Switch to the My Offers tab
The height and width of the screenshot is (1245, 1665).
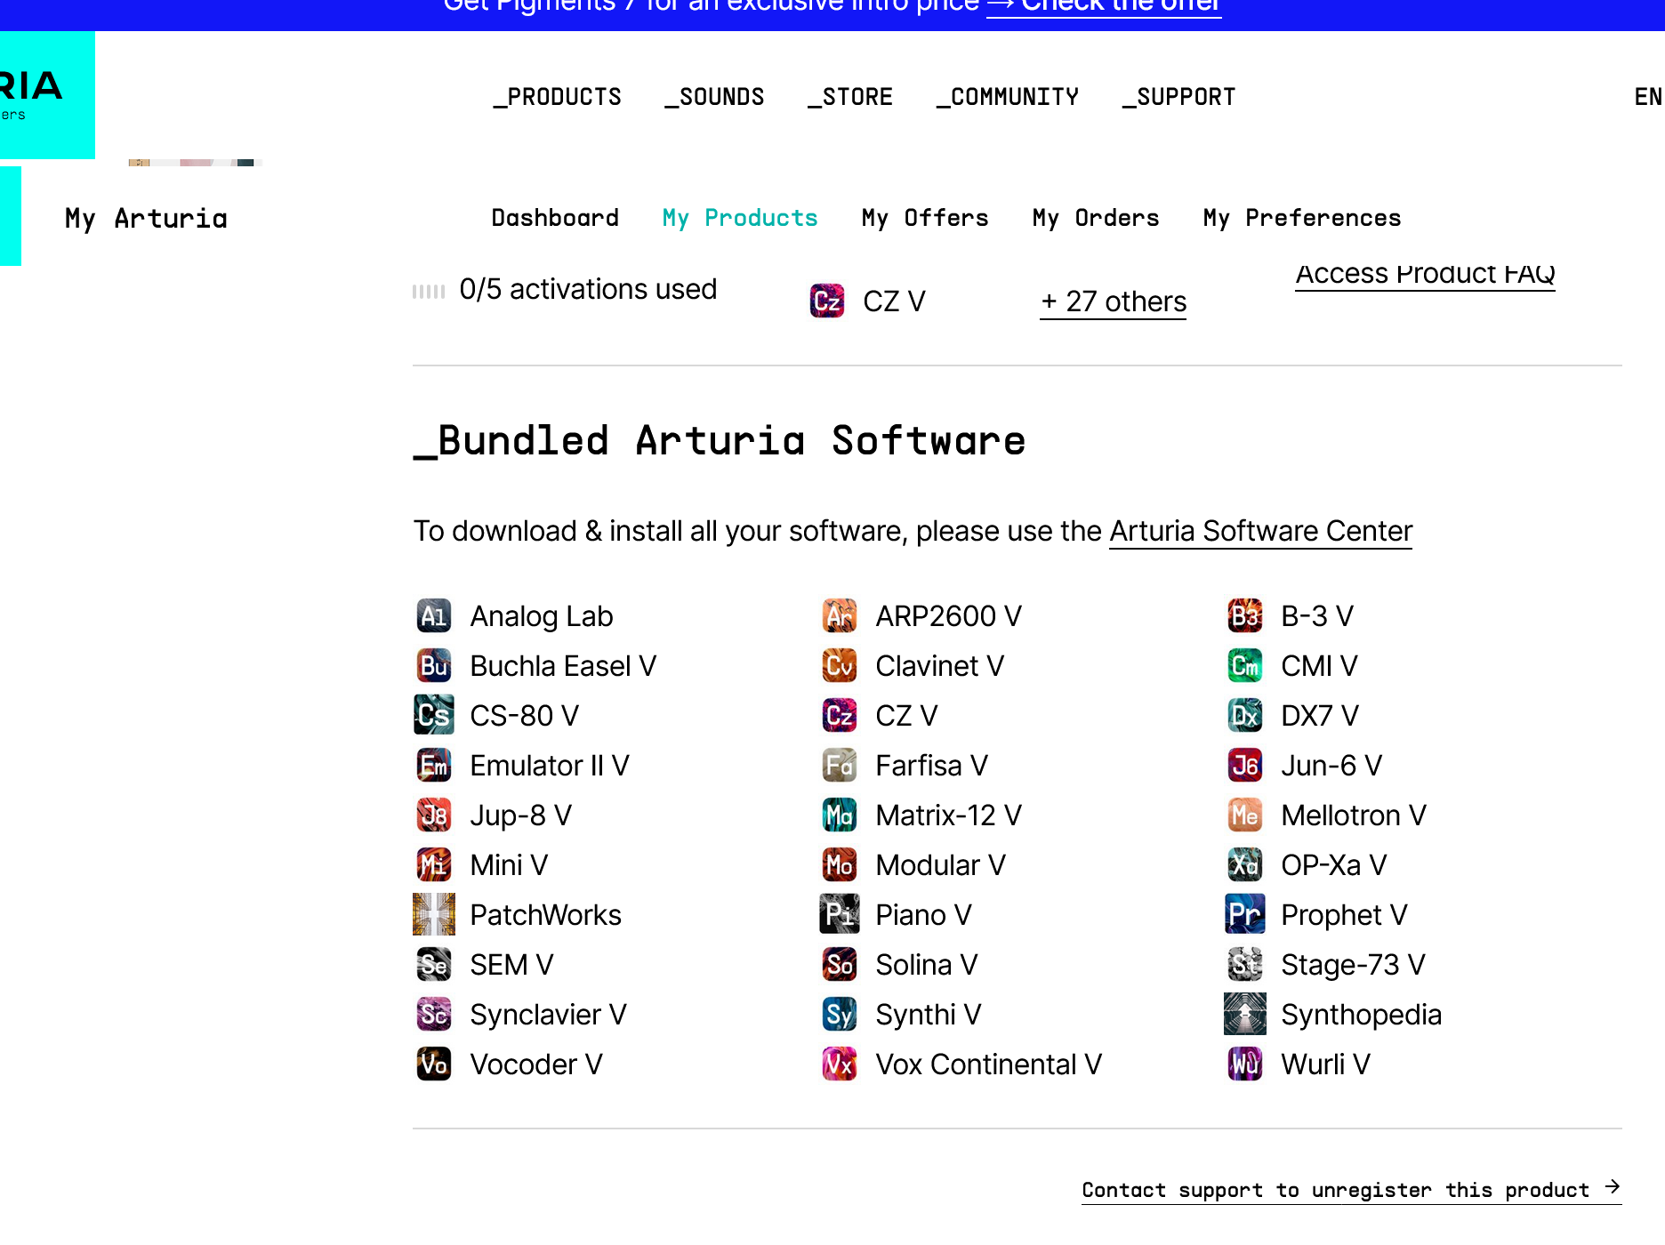coord(925,218)
